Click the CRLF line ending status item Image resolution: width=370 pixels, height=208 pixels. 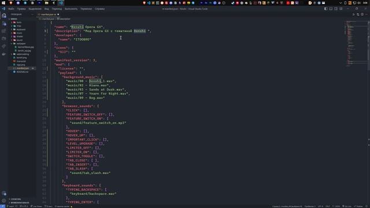coord(328,206)
